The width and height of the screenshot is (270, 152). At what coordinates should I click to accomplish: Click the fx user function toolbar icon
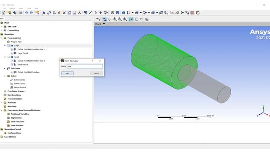click(x=80, y=13)
